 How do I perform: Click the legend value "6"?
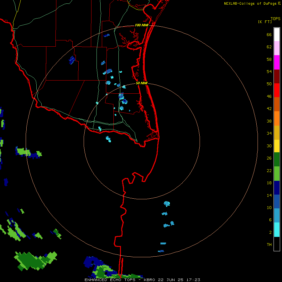pyautogui.click(x=270, y=220)
